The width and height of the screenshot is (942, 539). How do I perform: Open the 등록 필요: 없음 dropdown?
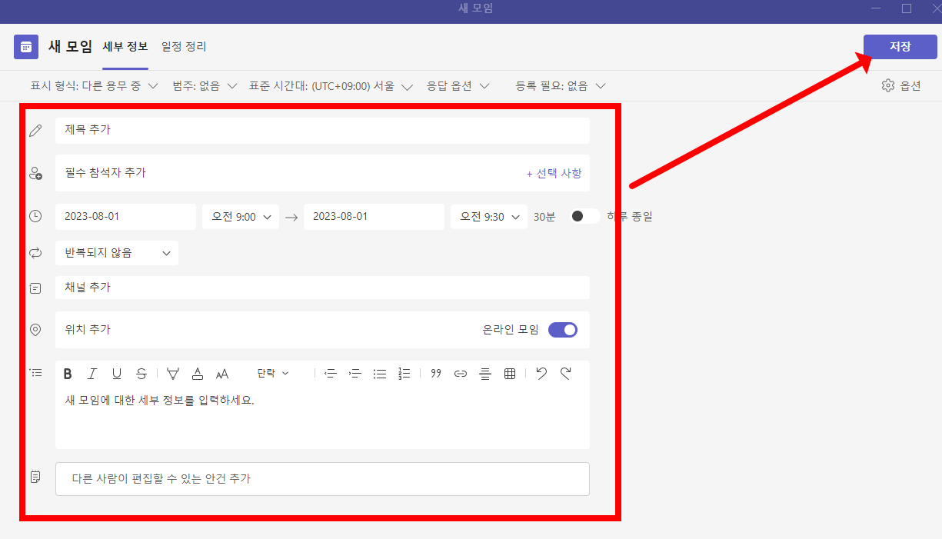561,86
